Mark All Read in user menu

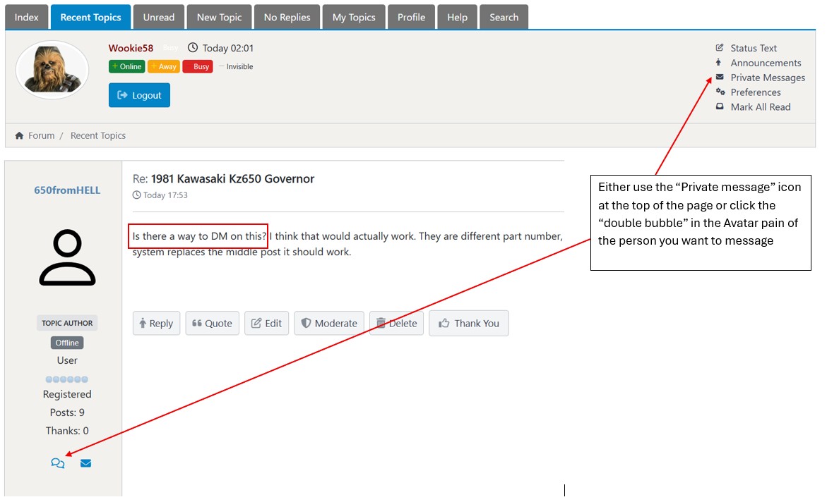(760, 107)
